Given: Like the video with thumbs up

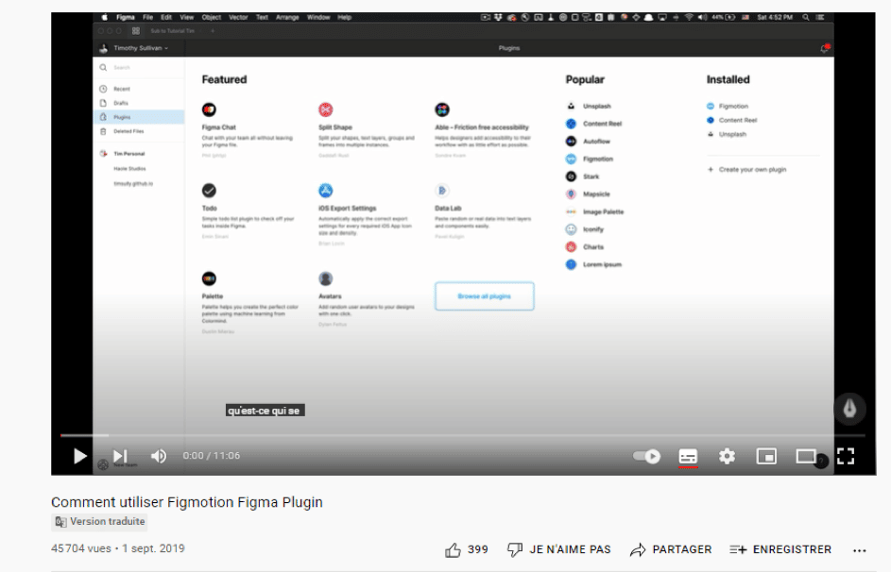Looking at the screenshot, I should tap(467, 549).
